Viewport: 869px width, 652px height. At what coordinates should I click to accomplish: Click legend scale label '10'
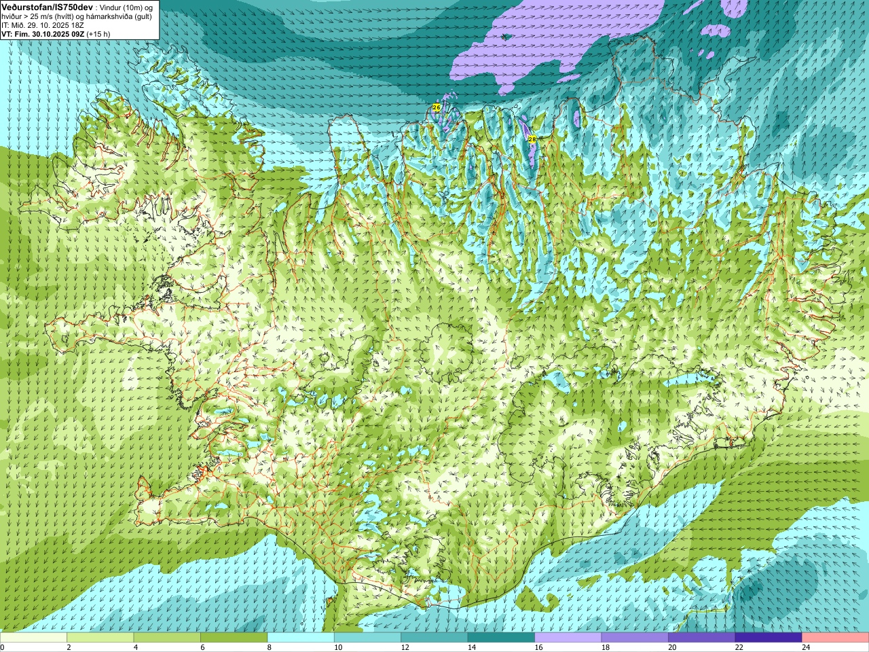click(x=337, y=647)
